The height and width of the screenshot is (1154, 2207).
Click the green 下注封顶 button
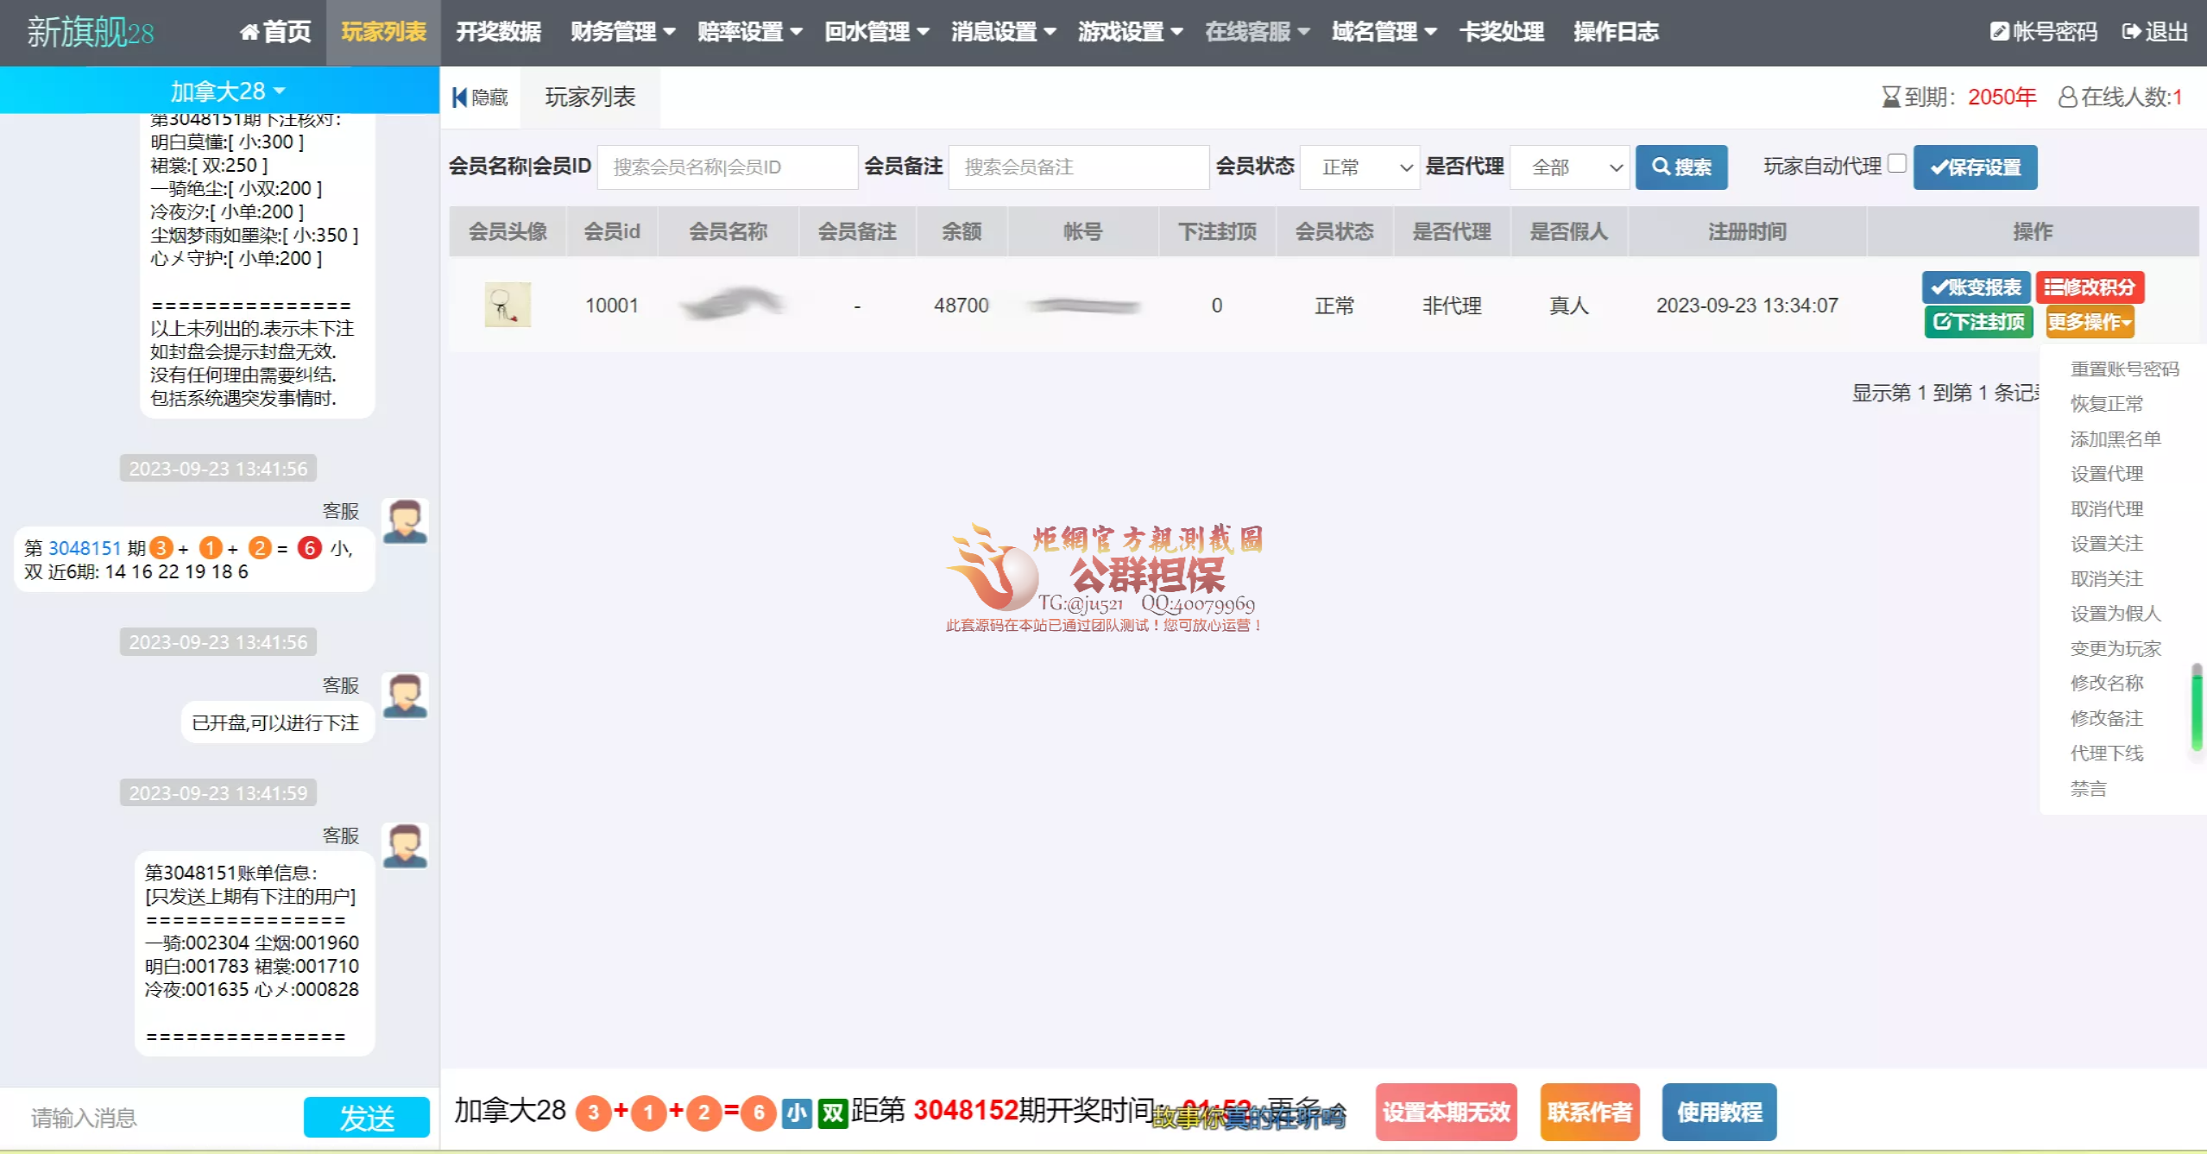pyautogui.click(x=1977, y=322)
